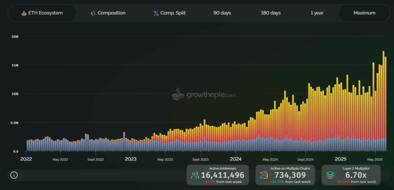The width and height of the screenshot is (394, 190).
Task: Click the Active on Multiple Chains title
Action: pos(290,168)
